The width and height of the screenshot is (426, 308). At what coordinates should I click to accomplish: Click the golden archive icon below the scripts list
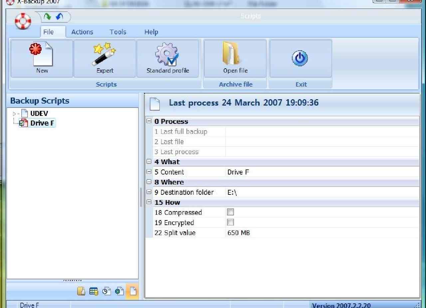pyautogui.click(x=81, y=291)
